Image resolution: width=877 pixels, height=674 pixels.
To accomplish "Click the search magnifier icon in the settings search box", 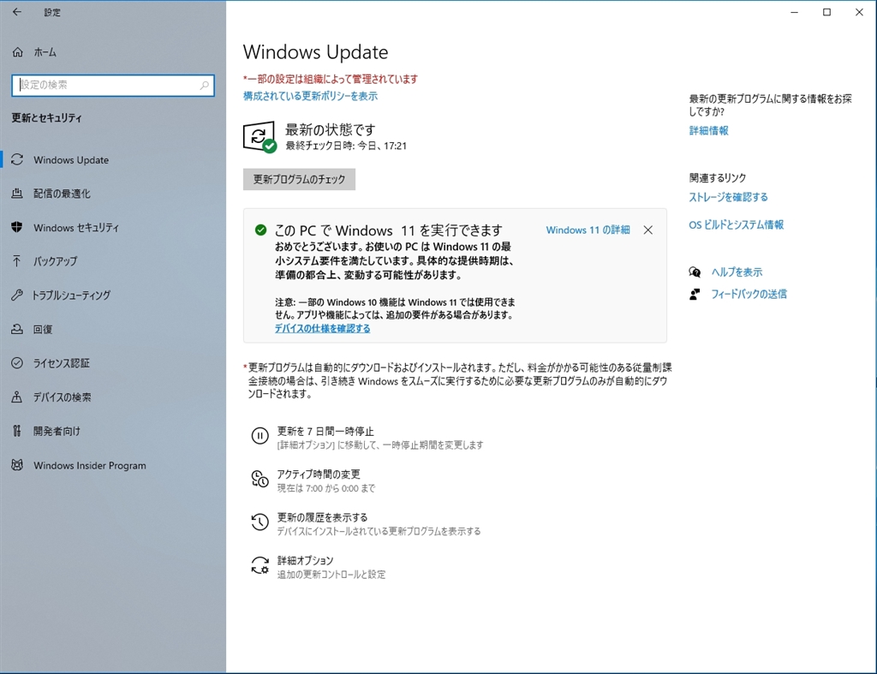I will [204, 85].
